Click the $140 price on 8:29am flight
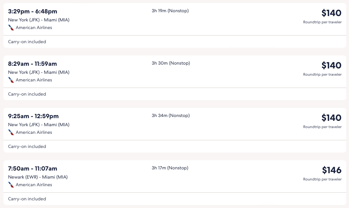The image size is (349, 208). [331, 65]
